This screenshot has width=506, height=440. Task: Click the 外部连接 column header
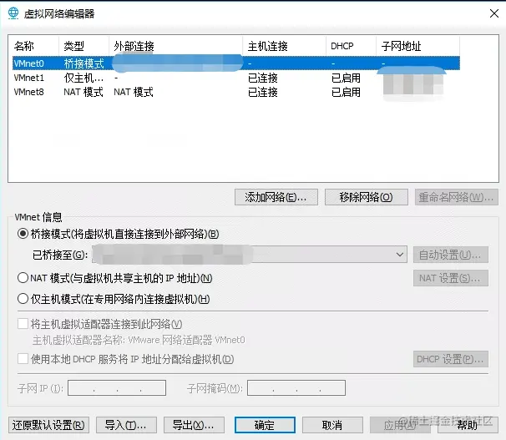(176, 46)
